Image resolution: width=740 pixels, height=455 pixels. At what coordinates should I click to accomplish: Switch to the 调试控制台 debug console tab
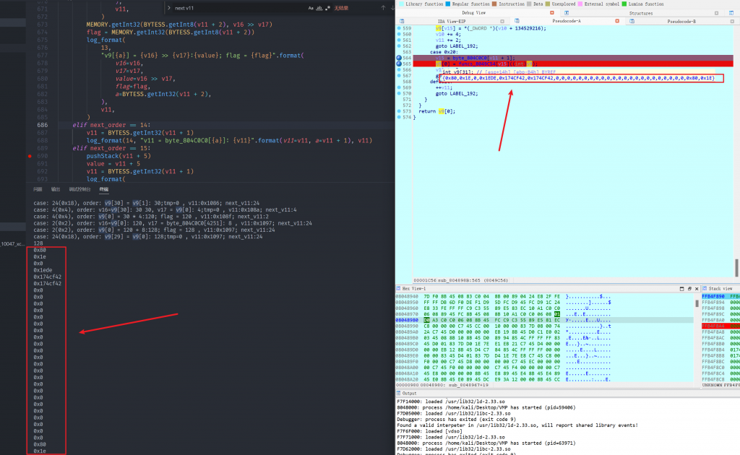pyautogui.click(x=79, y=188)
